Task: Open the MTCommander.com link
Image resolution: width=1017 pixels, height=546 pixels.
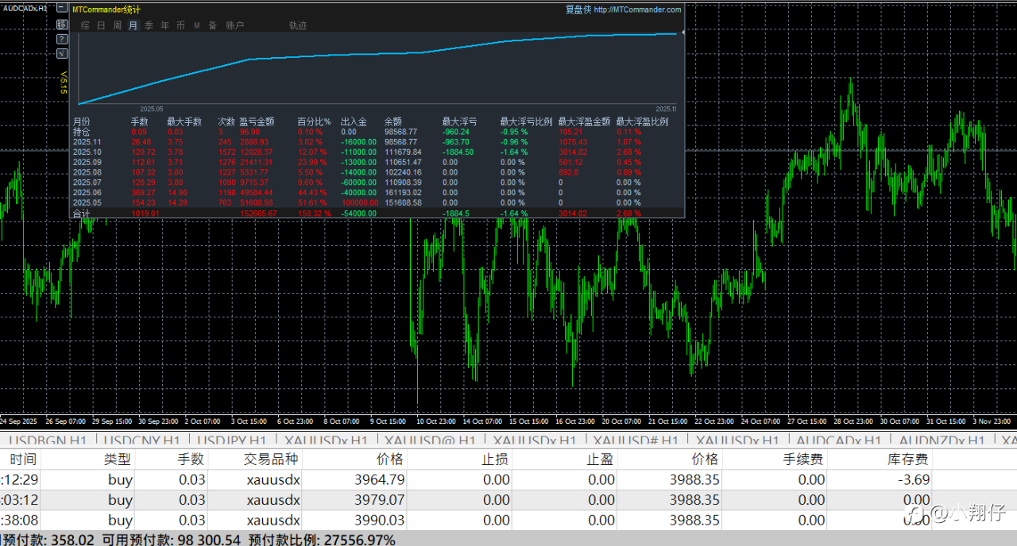Action: (x=636, y=10)
